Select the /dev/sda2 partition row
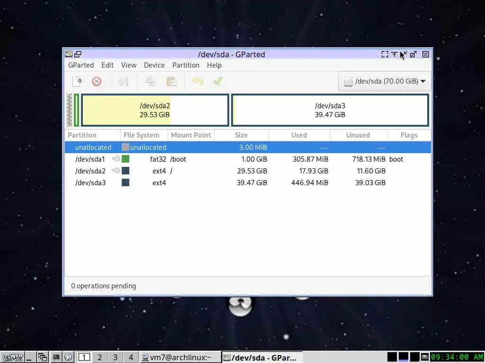Screen dimensions: 485x363 point(248,171)
